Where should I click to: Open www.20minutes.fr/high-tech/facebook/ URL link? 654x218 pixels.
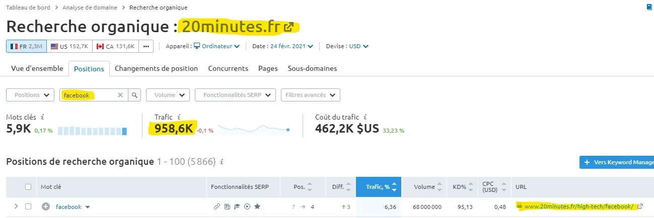(x=579, y=206)
